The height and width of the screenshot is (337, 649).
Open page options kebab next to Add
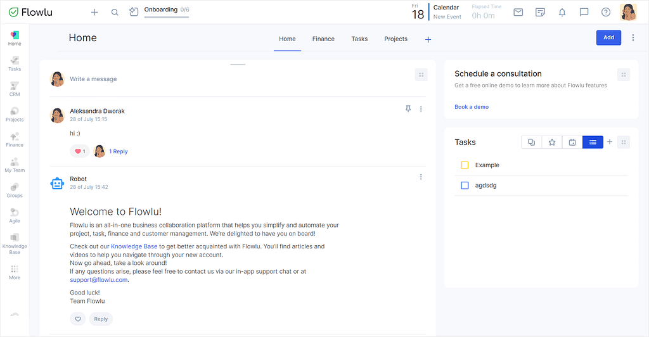633,37
